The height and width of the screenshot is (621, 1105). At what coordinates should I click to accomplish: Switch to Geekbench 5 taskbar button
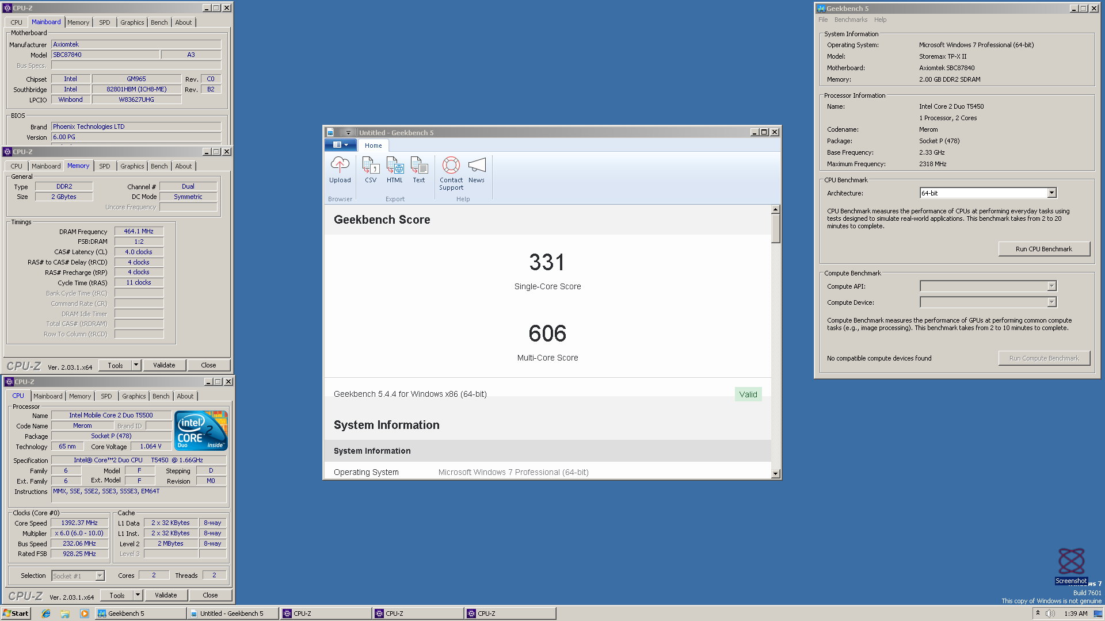click(x=139, y=614)
